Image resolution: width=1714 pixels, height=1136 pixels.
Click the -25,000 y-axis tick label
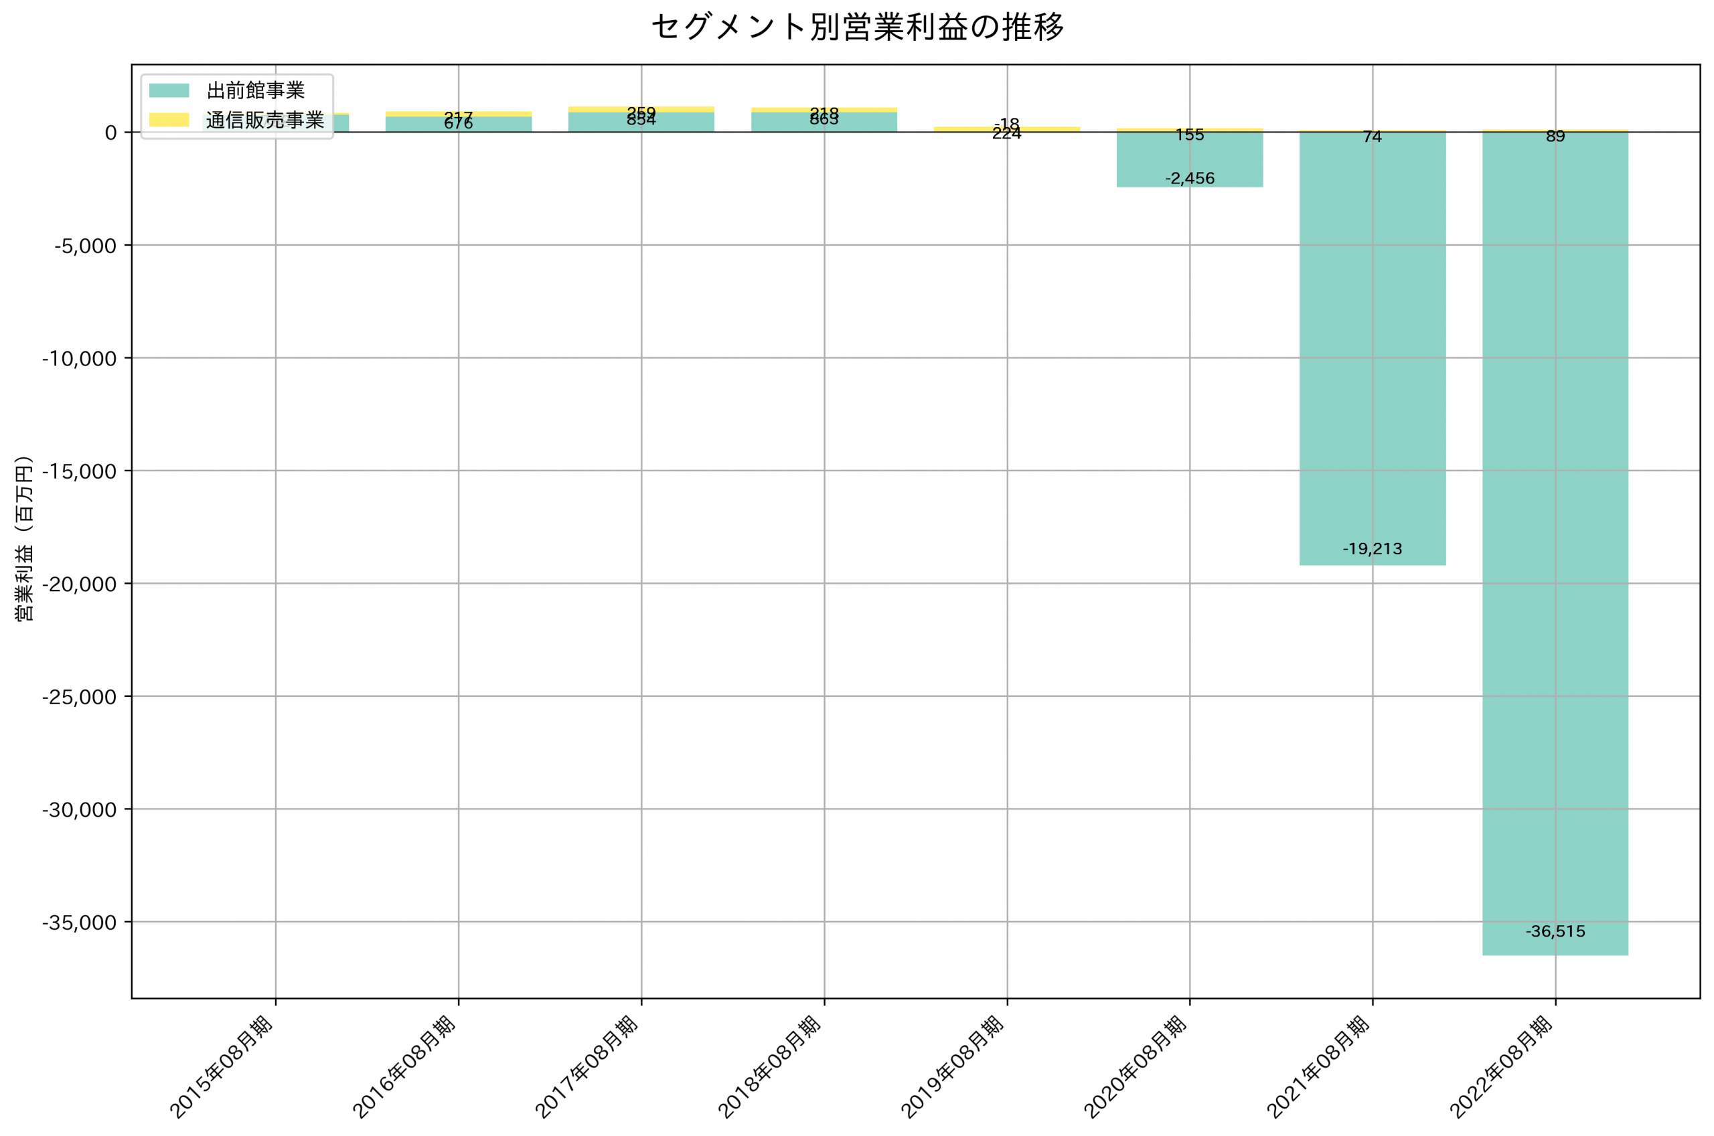80,697
